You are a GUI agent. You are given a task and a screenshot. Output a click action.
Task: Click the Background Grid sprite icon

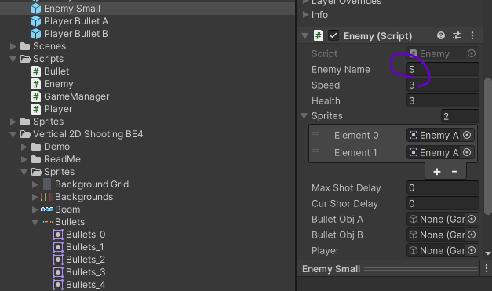point(47,184)
